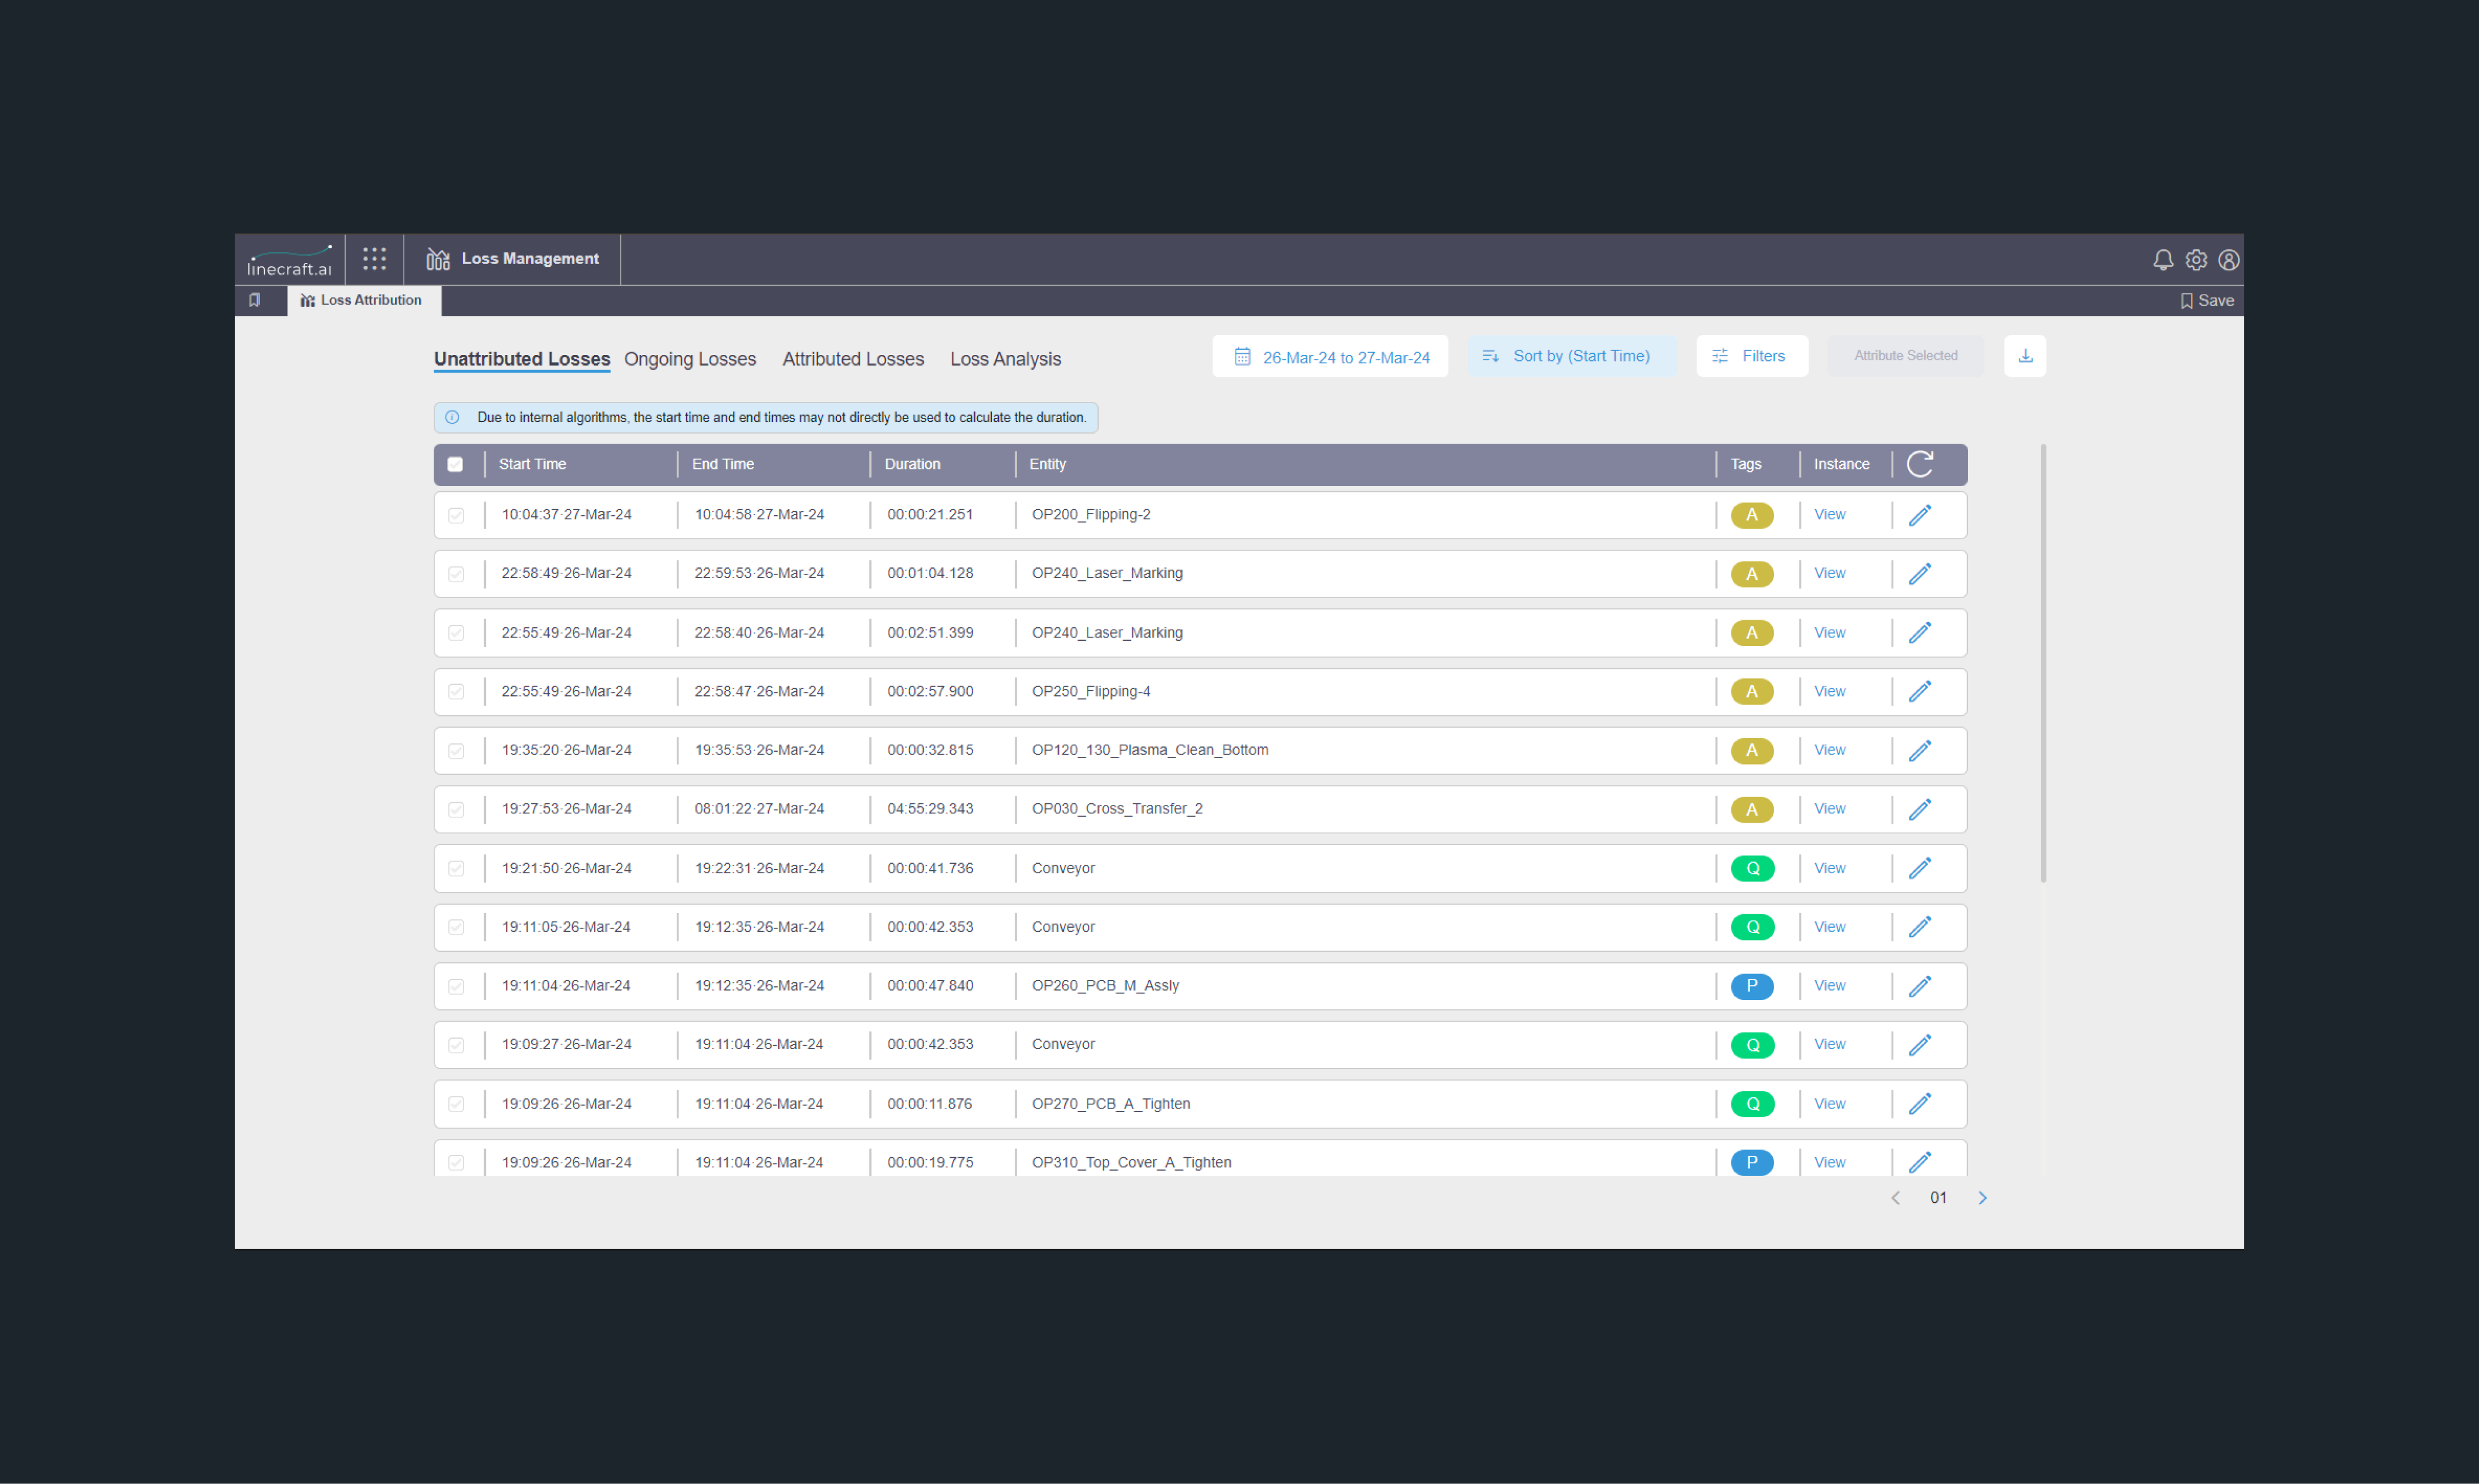This screenshot has height=1484, width=2479.
Task: Switch to the Ongoing Losses tab
Action: point(690,359)
